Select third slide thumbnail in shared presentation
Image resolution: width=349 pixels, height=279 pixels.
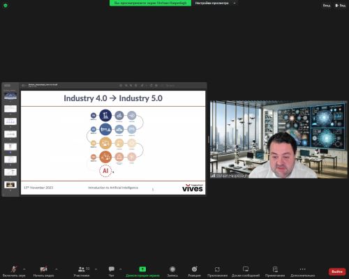[x=10, y=121]
